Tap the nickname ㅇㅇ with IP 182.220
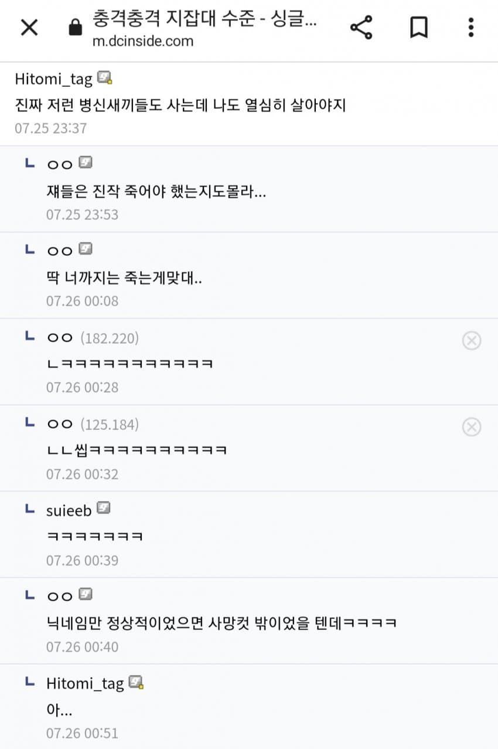Image resolution: width=498 pixels, height=749 pixels. (59, 338)
